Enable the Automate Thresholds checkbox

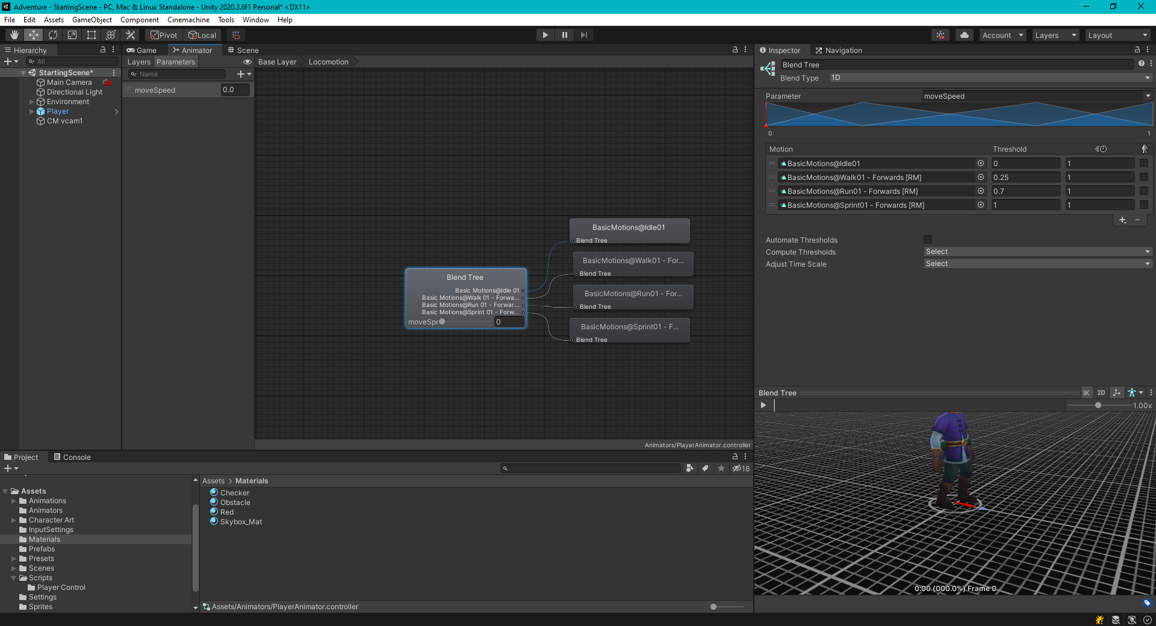(928, 240)
